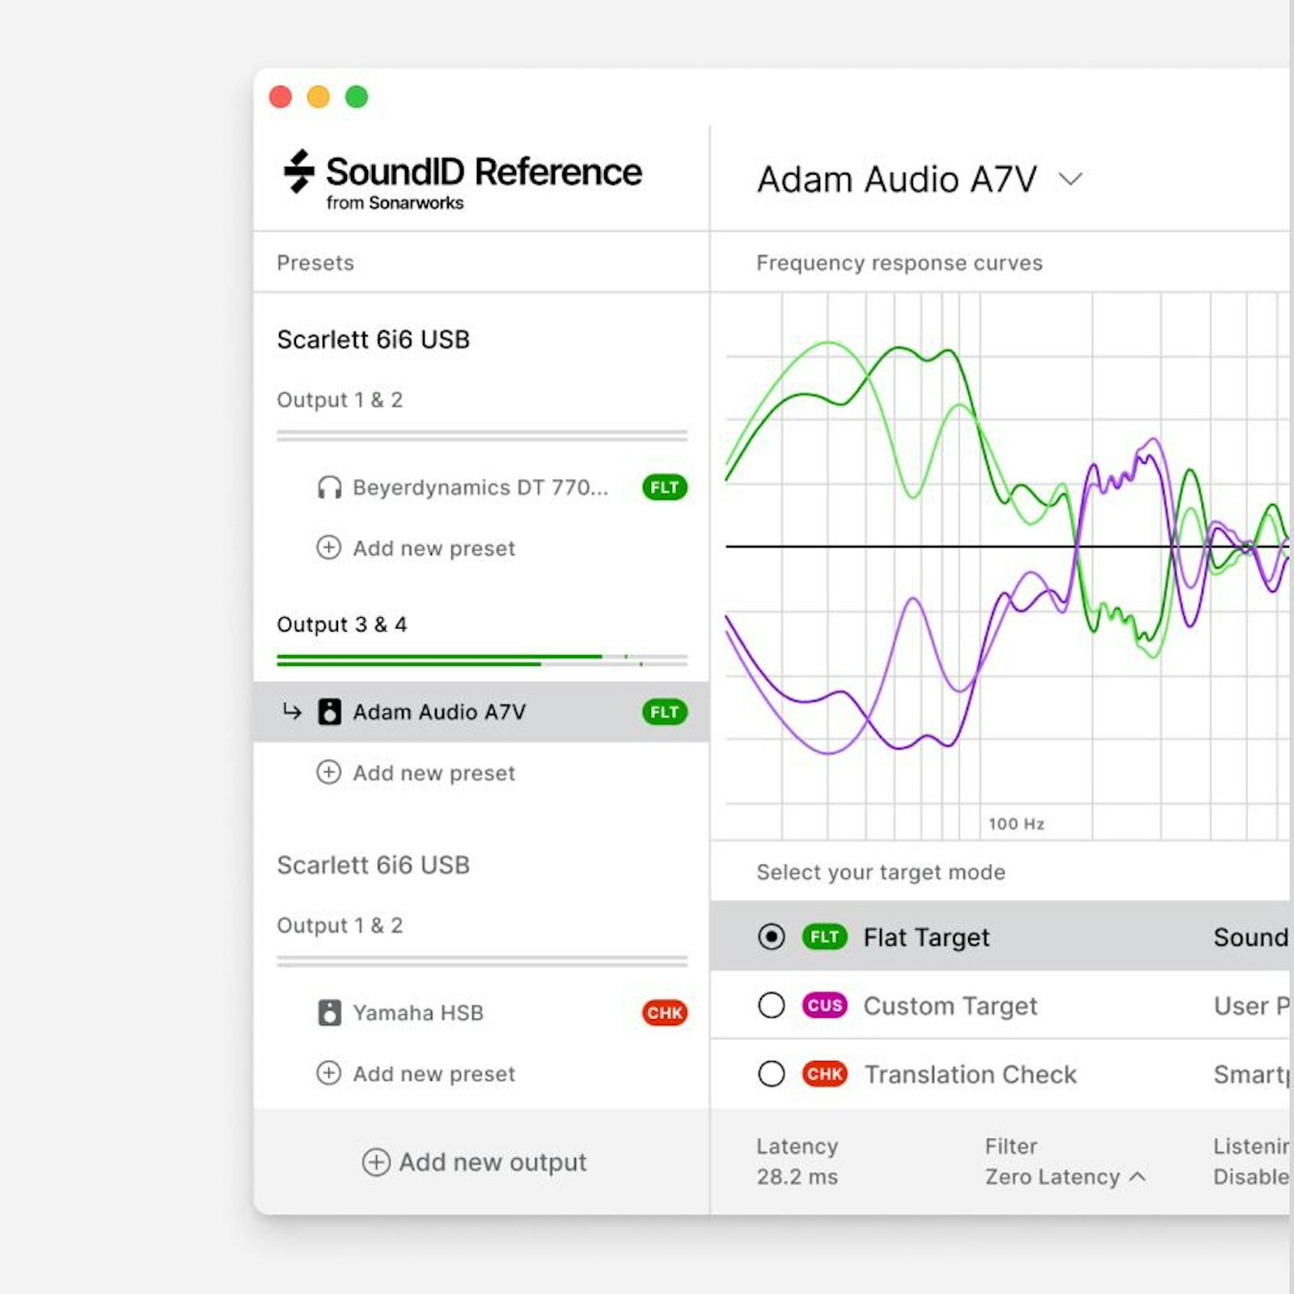Click the lower Output 1 & 2 level meter

[482, 961]
